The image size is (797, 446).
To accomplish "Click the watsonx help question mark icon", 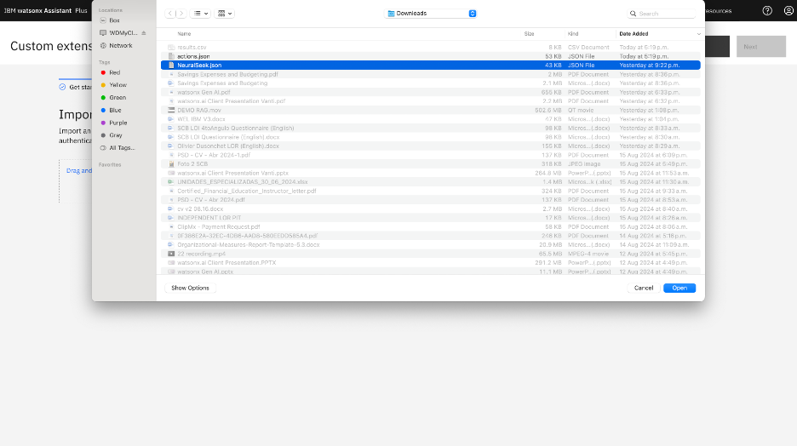I will tap(767, 11).
